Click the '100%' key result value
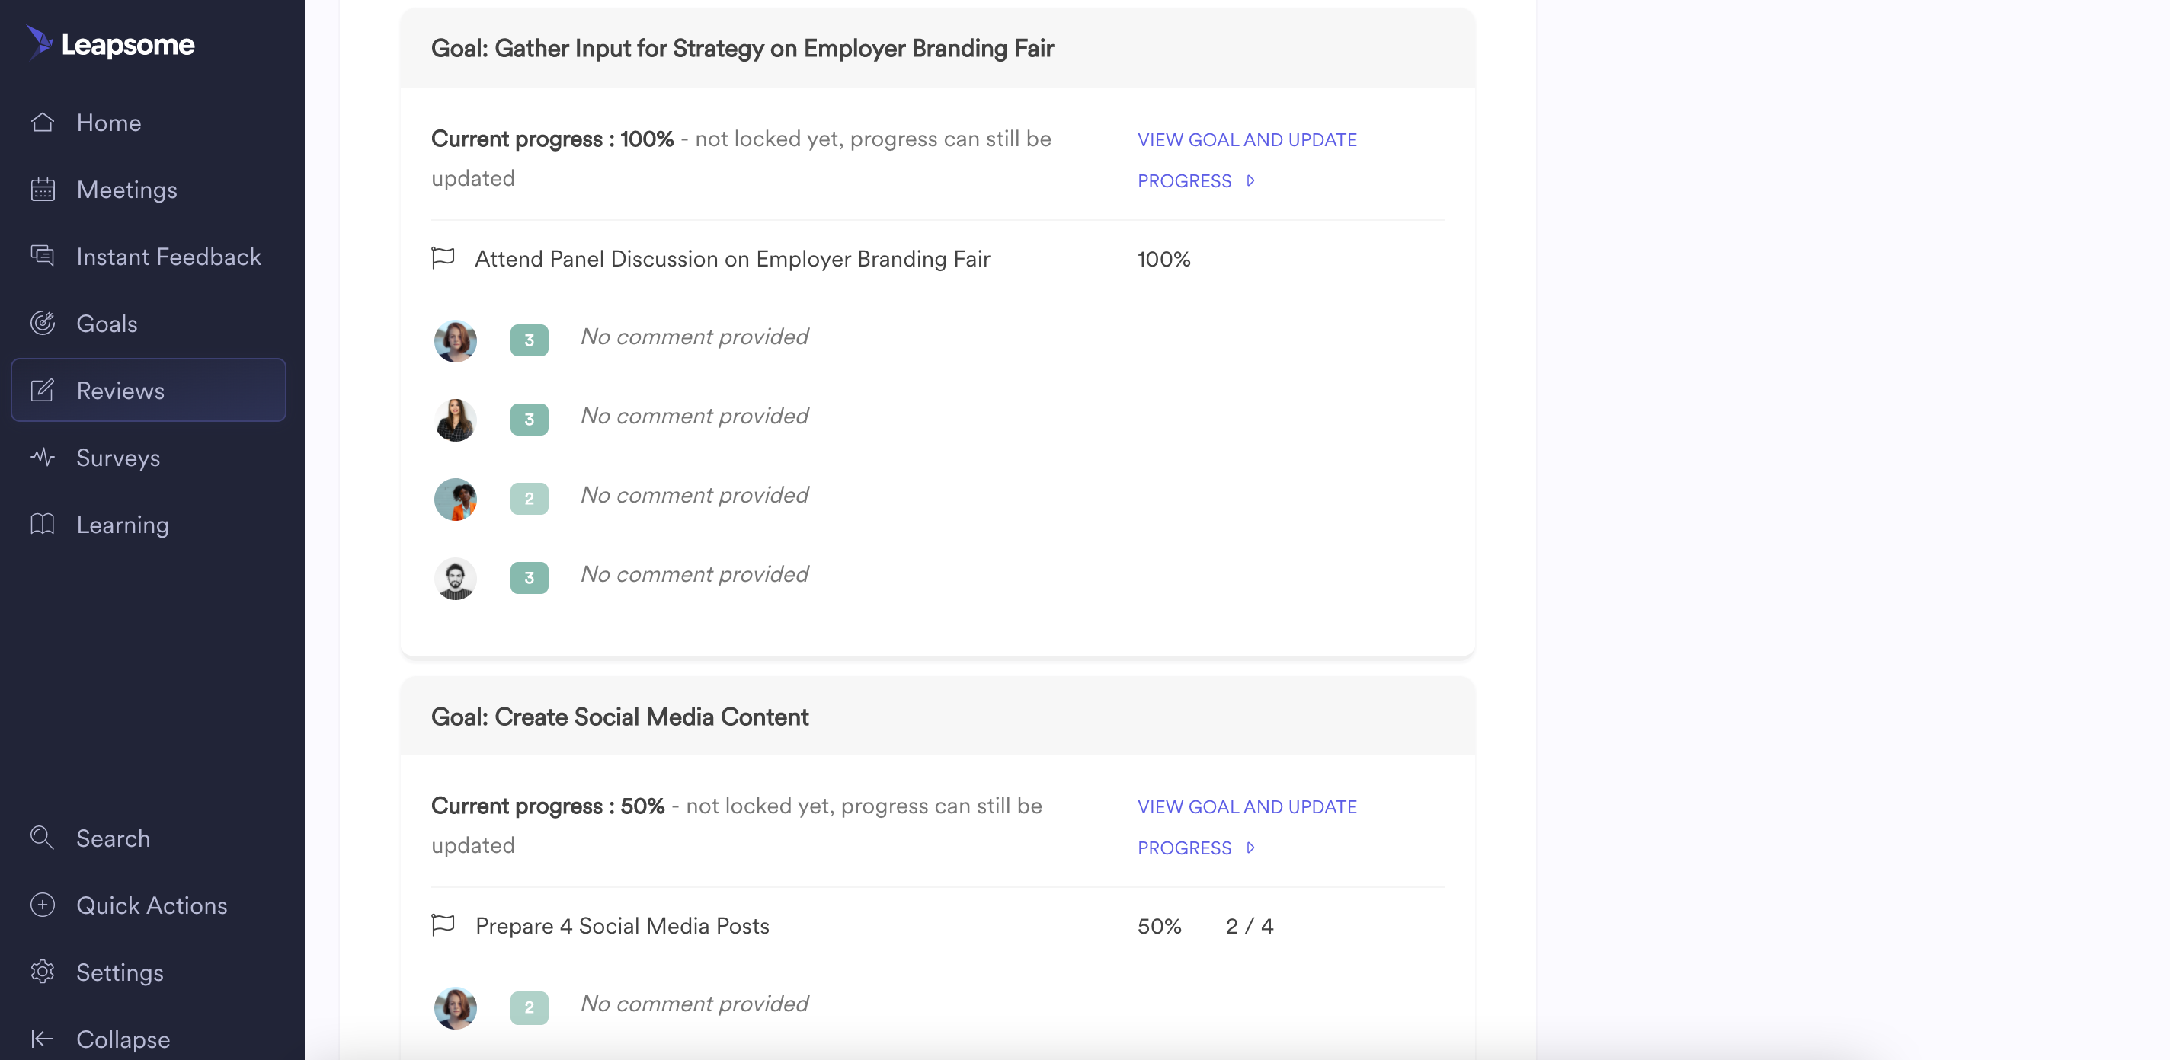The image size is (2170, 1060). (1163, 258)
